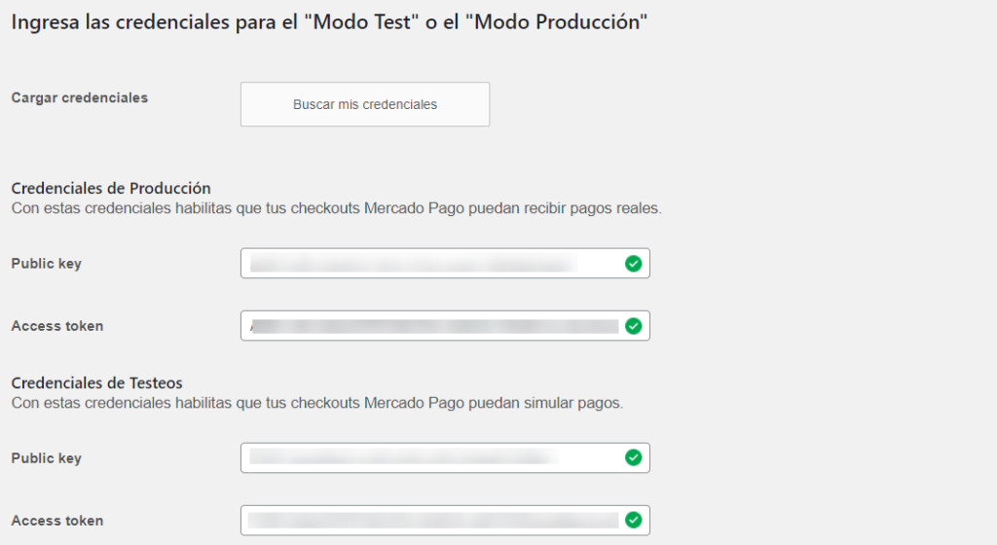Select the Credenciales de Testeos heading

point(97,382)
